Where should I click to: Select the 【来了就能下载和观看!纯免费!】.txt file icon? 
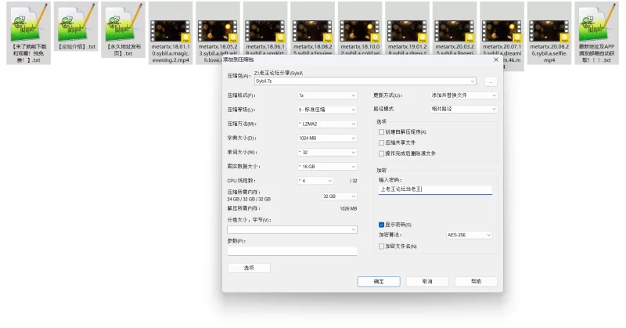[x=29, y=33]
